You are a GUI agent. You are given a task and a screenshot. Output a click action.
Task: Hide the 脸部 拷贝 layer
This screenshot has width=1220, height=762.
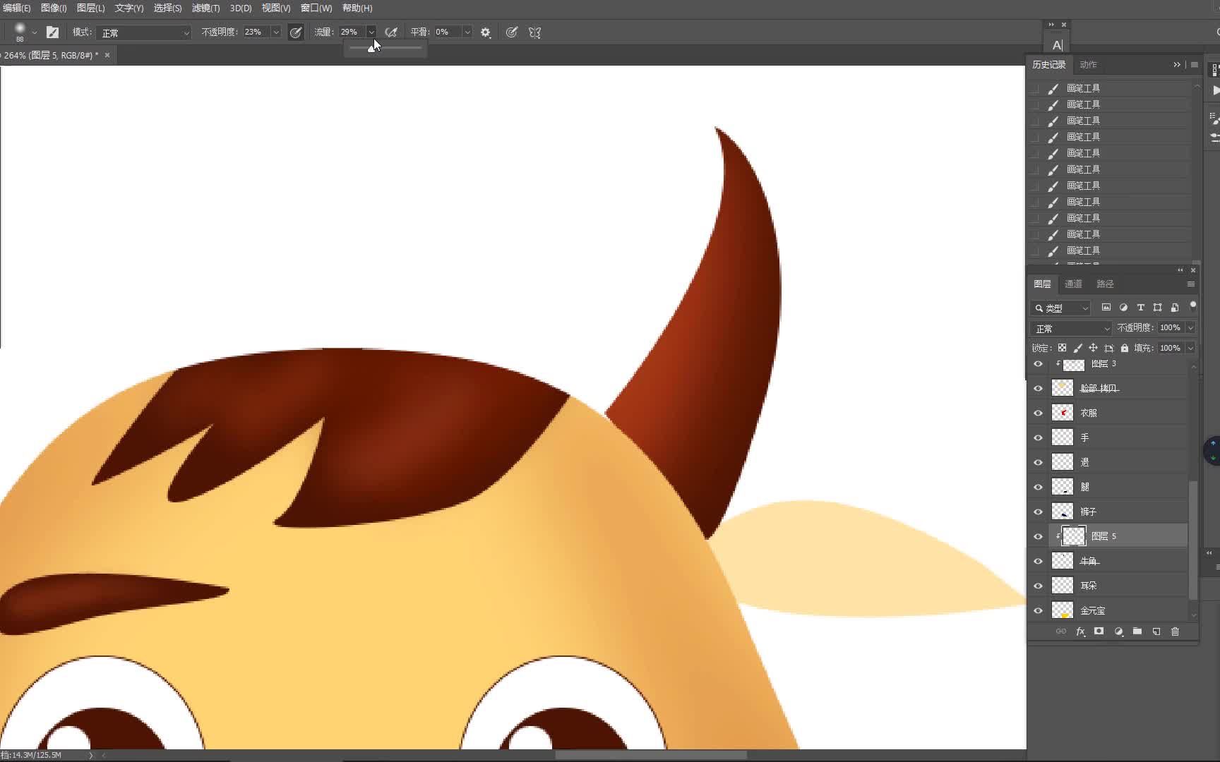[1038, 388]
